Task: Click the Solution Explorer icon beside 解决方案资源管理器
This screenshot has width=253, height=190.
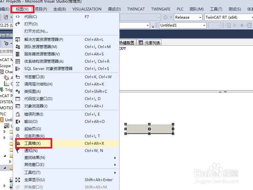Action: [x=18, y=39]
